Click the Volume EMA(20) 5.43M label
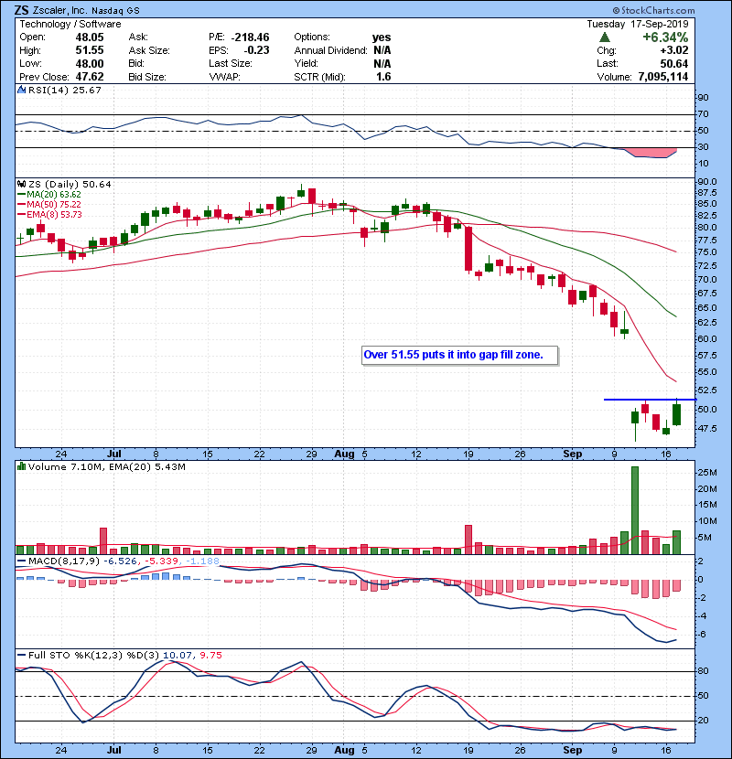The image size is (732, 759). [x=146, y=466]
